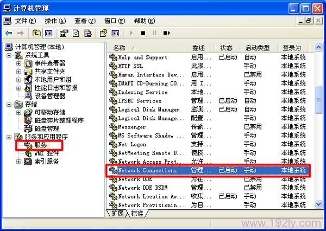Expand the 性能日志和警报 tree node
The height and width of the screenshot is (231, 326).
(18, 88)
